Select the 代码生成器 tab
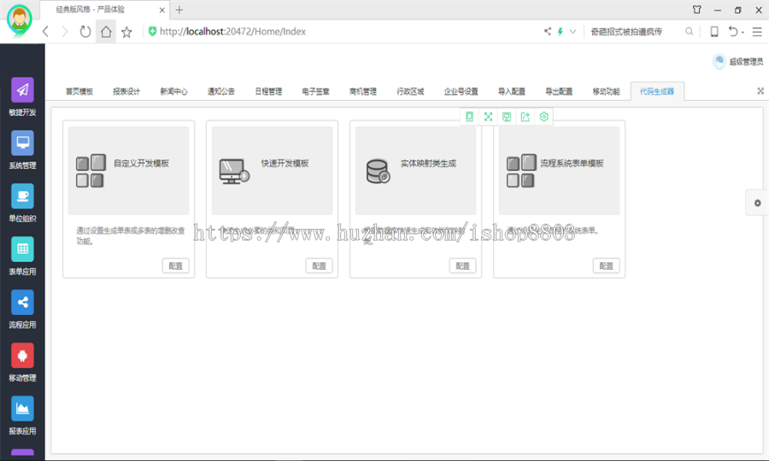This screenshot has width=769, height=461. point(657,91)
